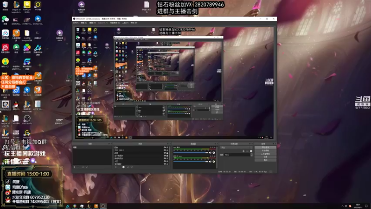Click second mixer channel volume slider
Viewport: 371px width, 209px height.
point(191,162)
